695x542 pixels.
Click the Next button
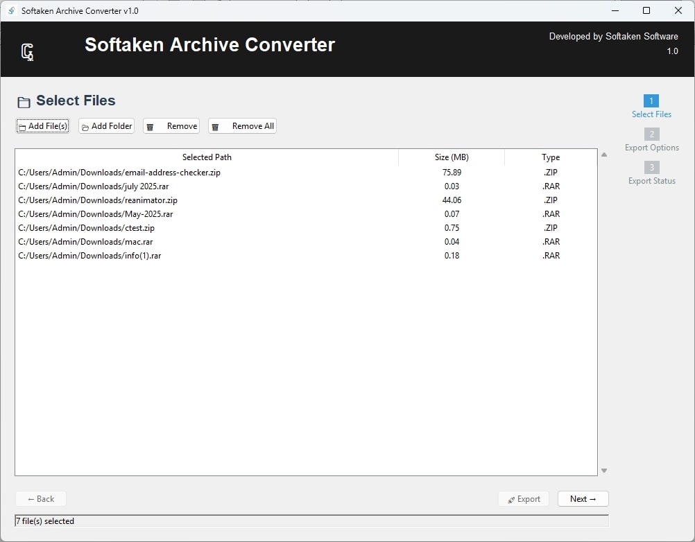583,498
